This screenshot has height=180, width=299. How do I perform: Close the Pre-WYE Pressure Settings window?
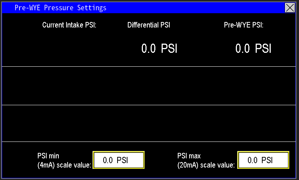(x=290, y=8)
